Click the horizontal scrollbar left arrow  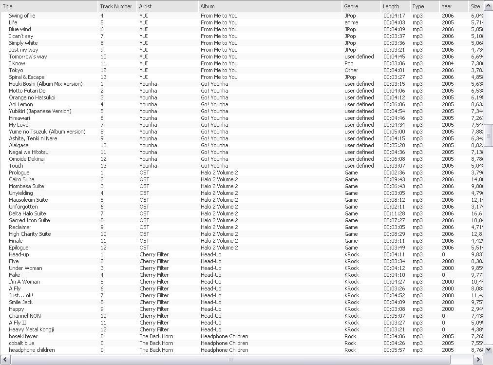tap(5, 359)
